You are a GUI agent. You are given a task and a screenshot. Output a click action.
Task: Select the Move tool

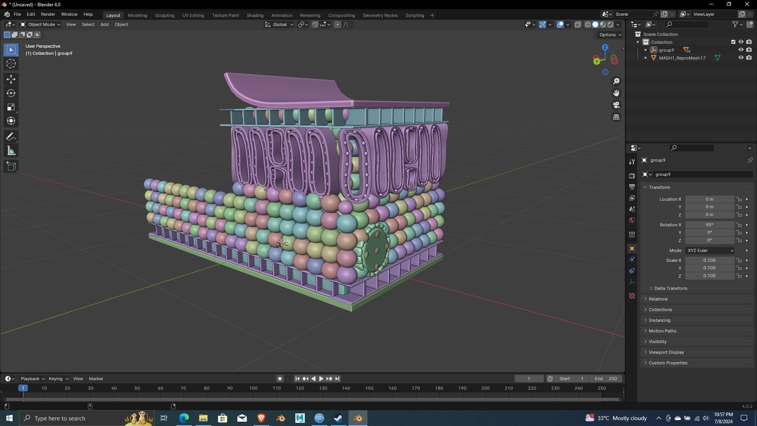tap(11, 79)
